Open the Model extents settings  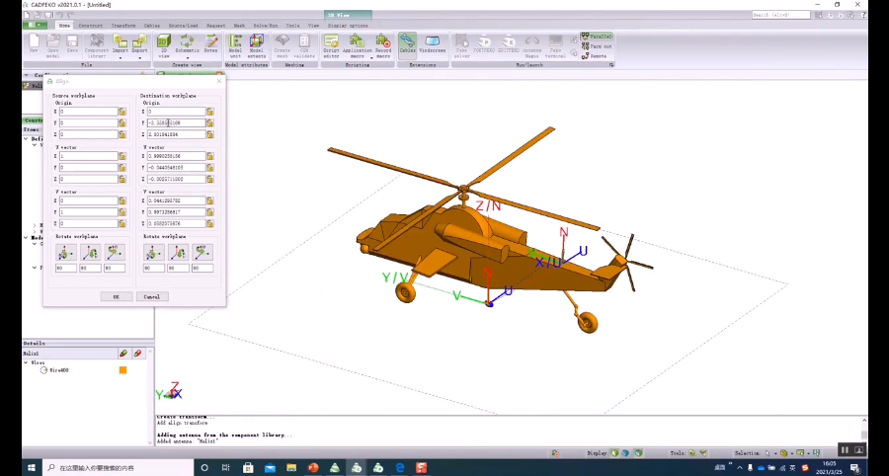coord(256,45)
